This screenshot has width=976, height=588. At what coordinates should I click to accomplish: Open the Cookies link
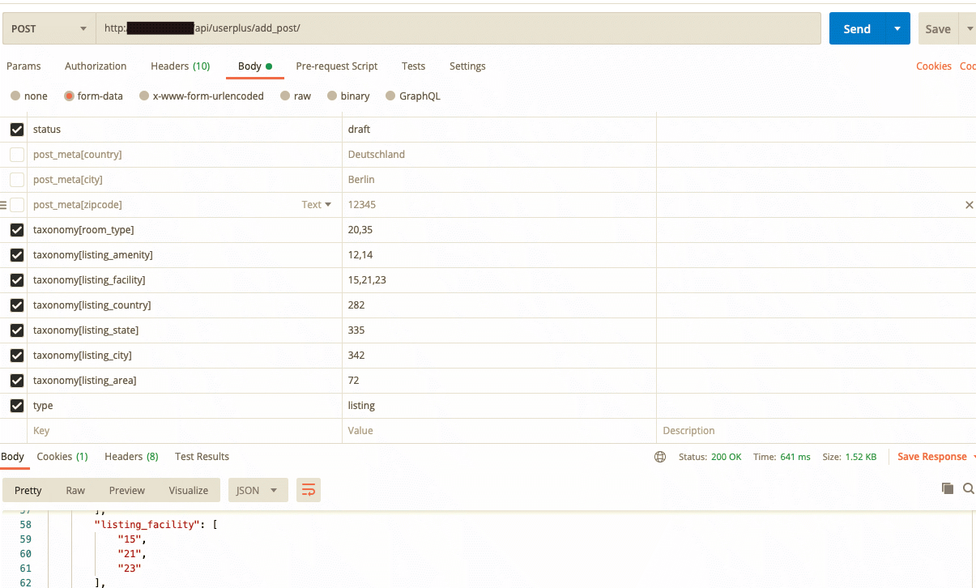[x=934, y=66]
